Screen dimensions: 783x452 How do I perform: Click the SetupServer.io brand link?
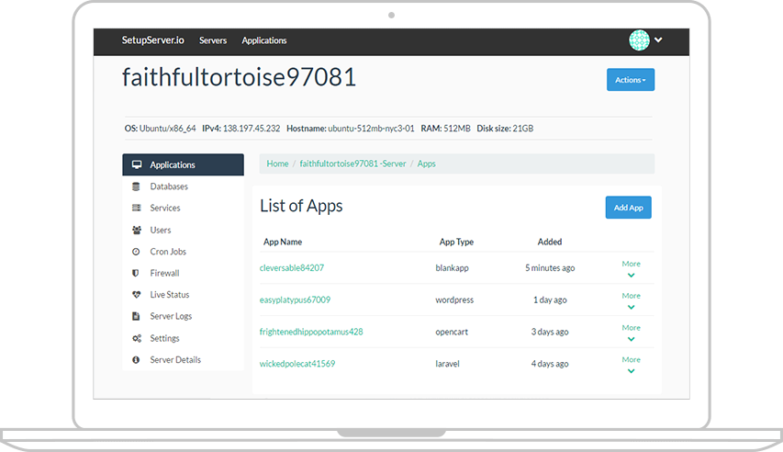point(152,40)
